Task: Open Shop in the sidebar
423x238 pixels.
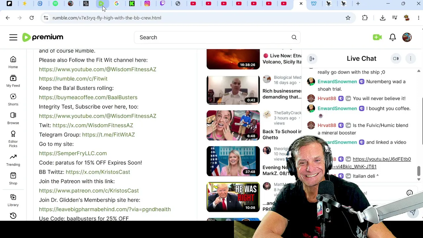Action: [x=13, y=178]
